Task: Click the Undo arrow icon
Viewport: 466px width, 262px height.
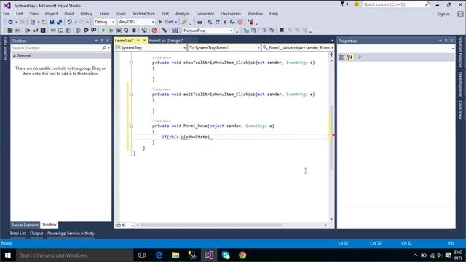Action: click(70, 22)
